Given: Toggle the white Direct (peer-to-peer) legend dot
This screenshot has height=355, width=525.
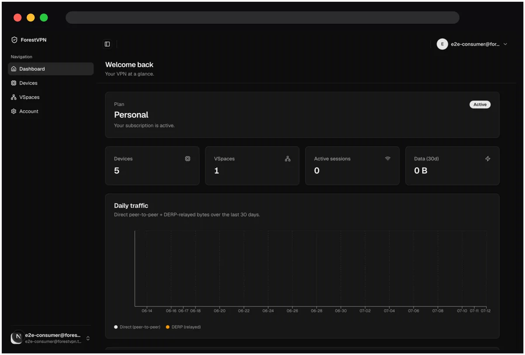Looking at the screenshot, I should 116,327.
